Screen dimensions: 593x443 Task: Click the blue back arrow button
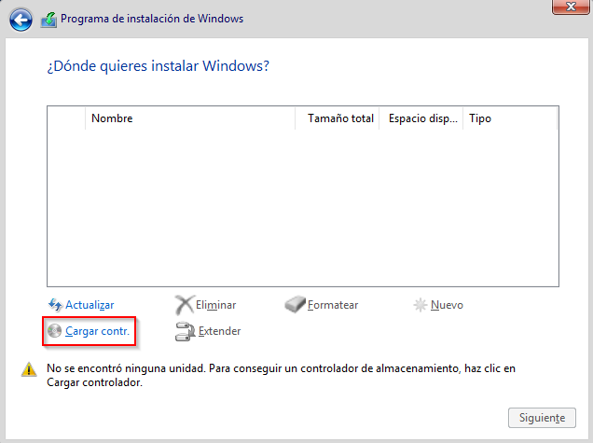[21, 19]
